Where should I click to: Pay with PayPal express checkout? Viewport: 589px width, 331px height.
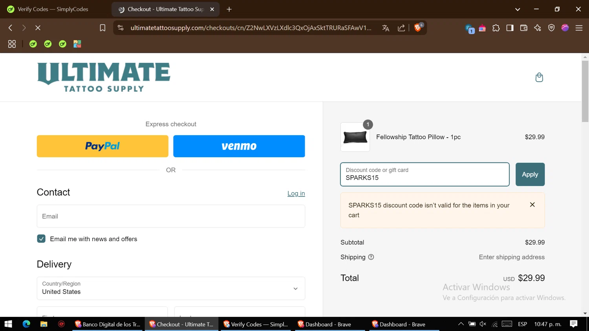coord(102,146)
